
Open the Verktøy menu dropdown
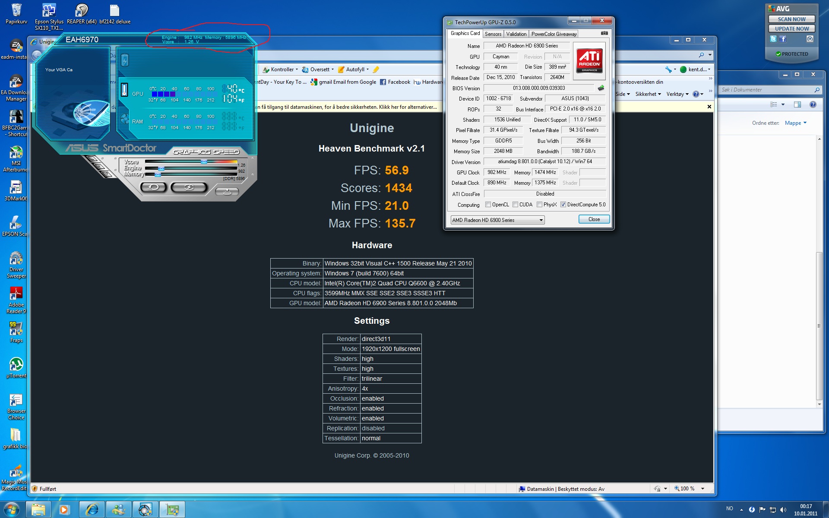(677, 94)
